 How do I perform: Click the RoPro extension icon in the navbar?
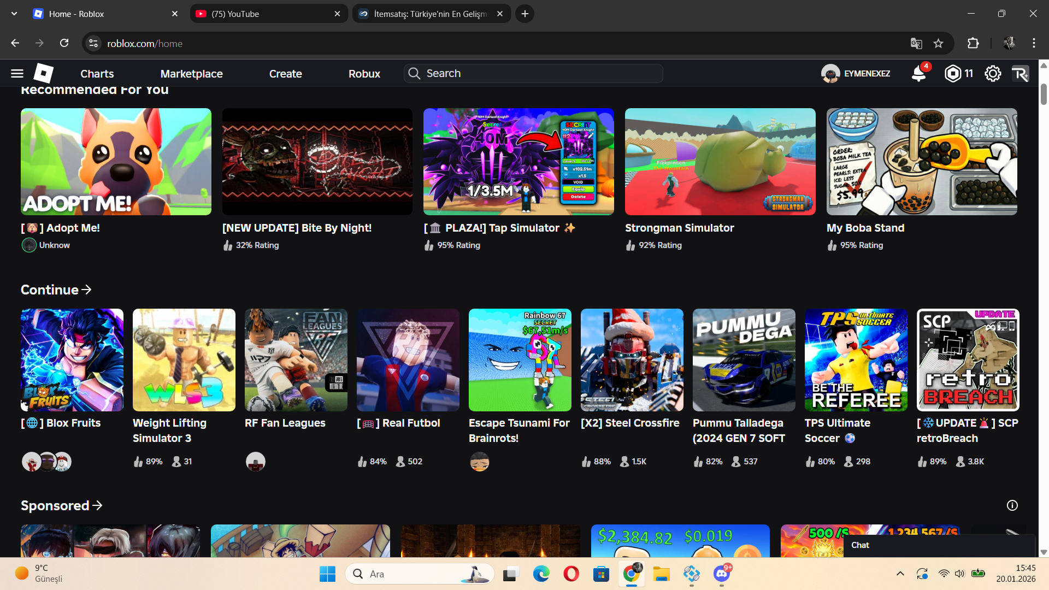(1020, 73)
